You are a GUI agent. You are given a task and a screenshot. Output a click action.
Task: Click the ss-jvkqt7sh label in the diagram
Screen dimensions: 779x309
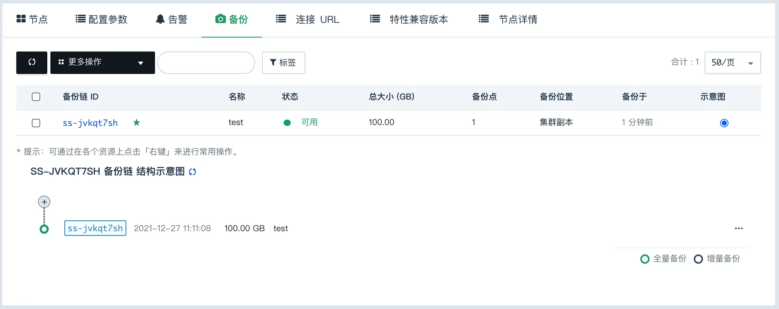[x=95, y=228]
